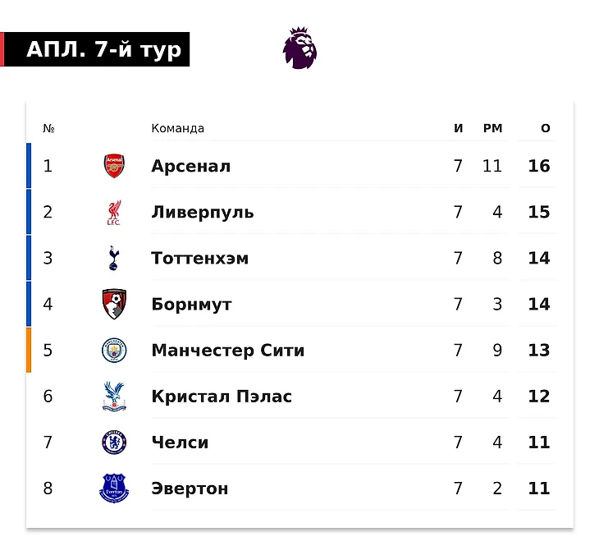Click the Manchester City club crest
This screenshot has height=546, width=599.
click(x=114, y=351)
